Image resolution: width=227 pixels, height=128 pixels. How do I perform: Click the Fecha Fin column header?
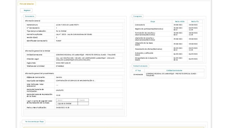(x=195, y=22)
